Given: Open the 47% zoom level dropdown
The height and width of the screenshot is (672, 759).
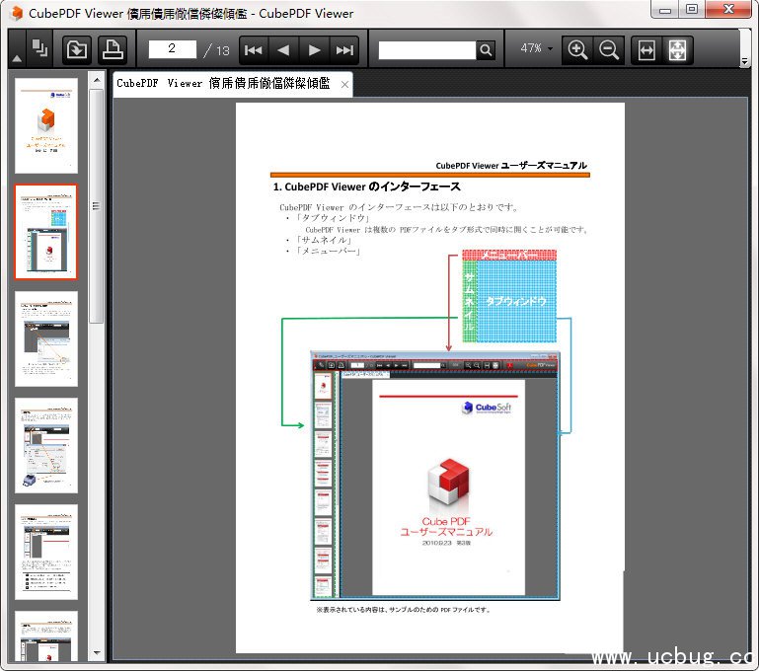Looking at the screenshot, I should point(537,48).
